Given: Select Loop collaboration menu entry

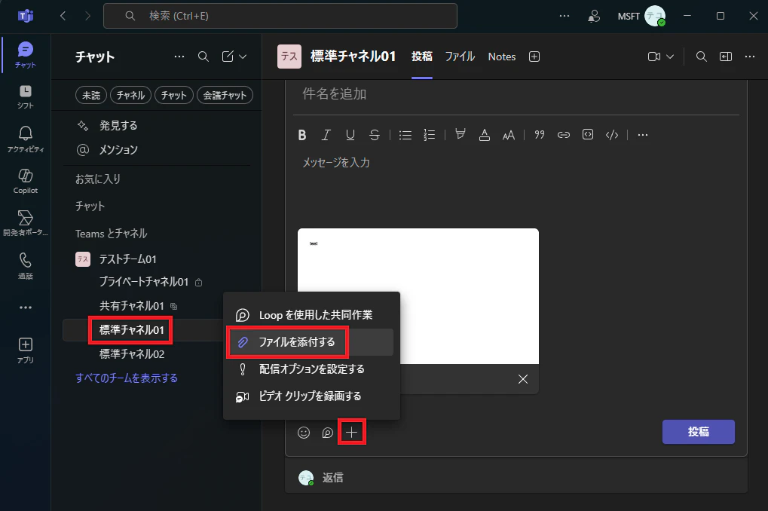Looking at the screenshot, I should pyautogui.click(x=311, y=315).
